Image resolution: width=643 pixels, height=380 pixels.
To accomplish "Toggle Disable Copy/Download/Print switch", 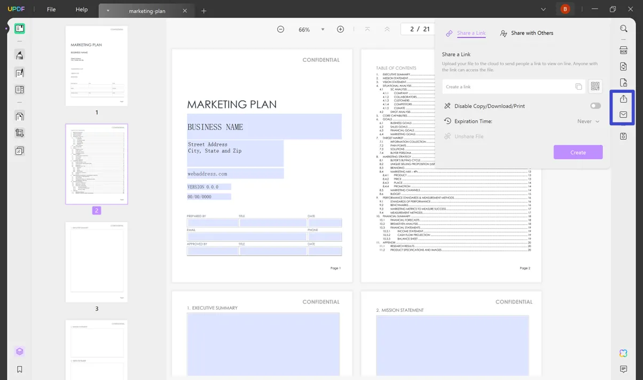I will [595, 106].
